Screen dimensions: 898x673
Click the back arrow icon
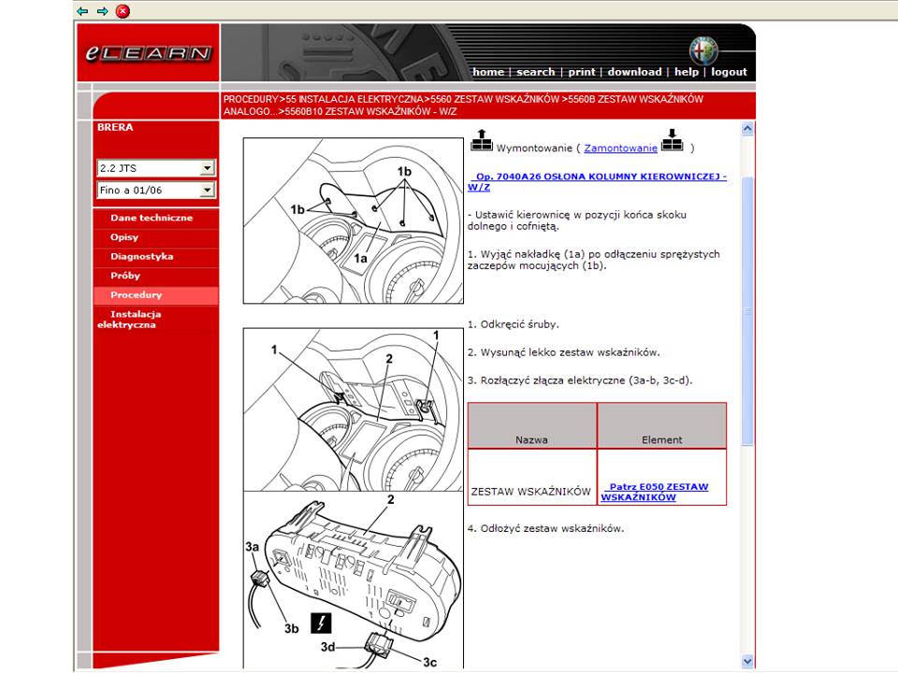(x=82, y=11)
